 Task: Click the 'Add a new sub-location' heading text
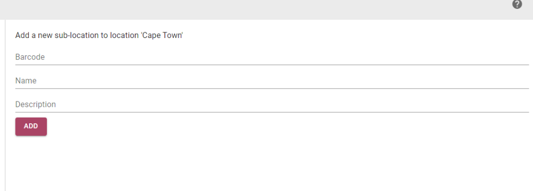click(99, 35)
